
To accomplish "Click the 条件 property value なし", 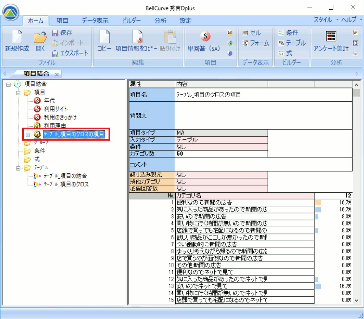I will point(221,147).
